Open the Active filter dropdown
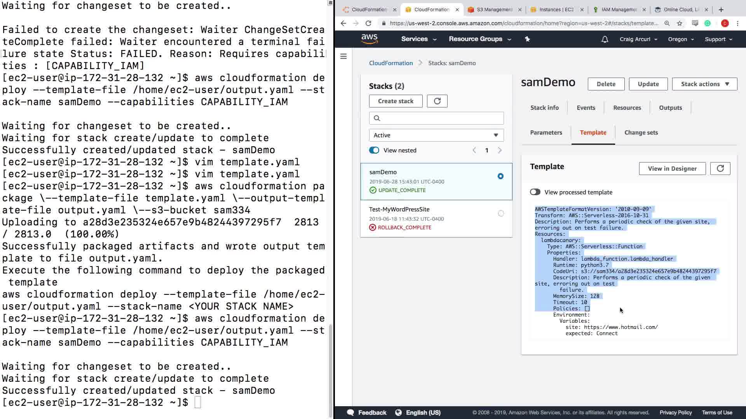Viewport: 746px width, 419px height. [x=436, y=135]
